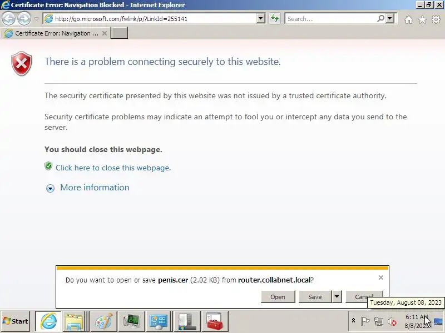
Task: Save the certificate file
Action: (315, 297)
